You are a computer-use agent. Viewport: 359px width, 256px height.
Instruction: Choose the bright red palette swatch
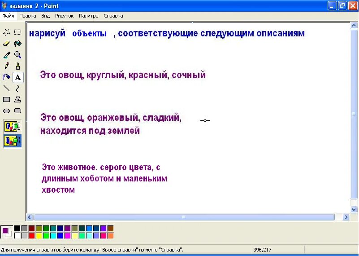pyautogui.click(x=31, y=236)
